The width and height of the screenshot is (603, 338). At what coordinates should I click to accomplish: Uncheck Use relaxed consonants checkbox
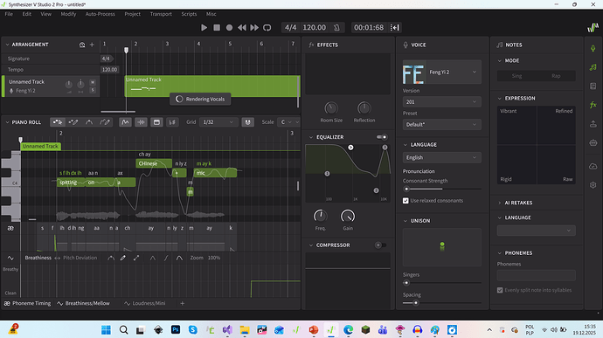(x=405, y=201)
